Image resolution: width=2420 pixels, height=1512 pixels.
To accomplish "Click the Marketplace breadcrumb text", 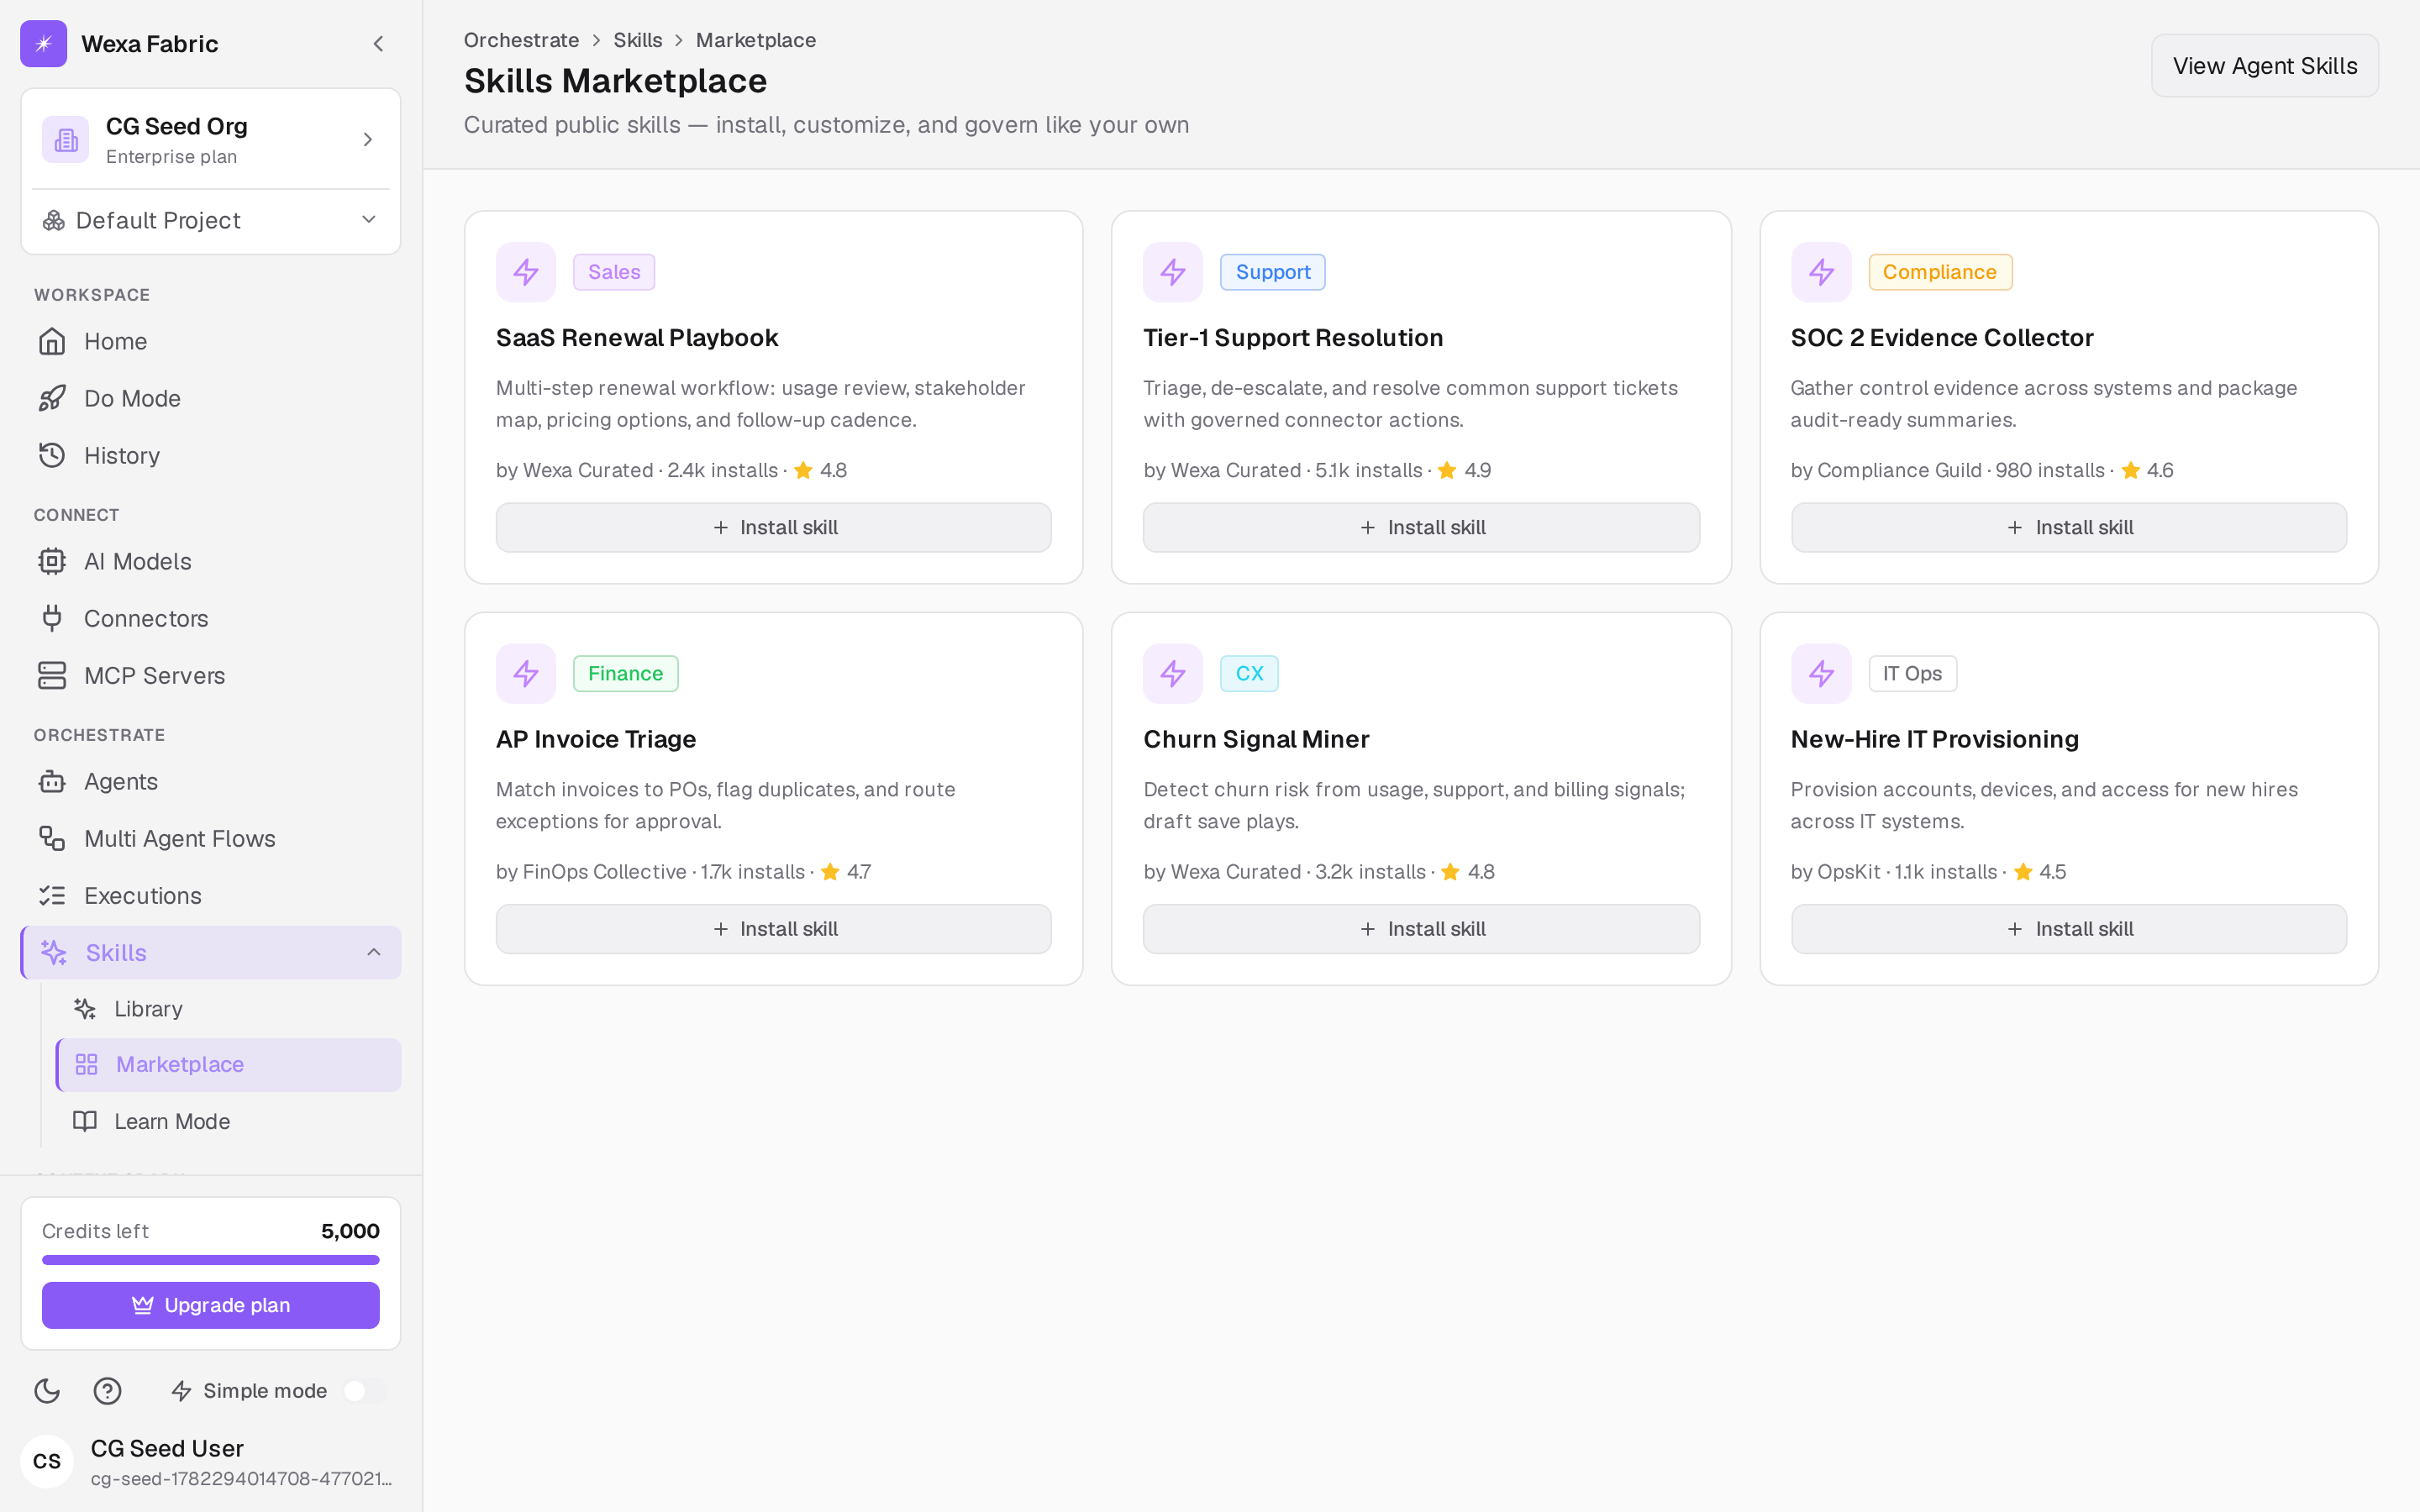I will (x=756, y=40).
